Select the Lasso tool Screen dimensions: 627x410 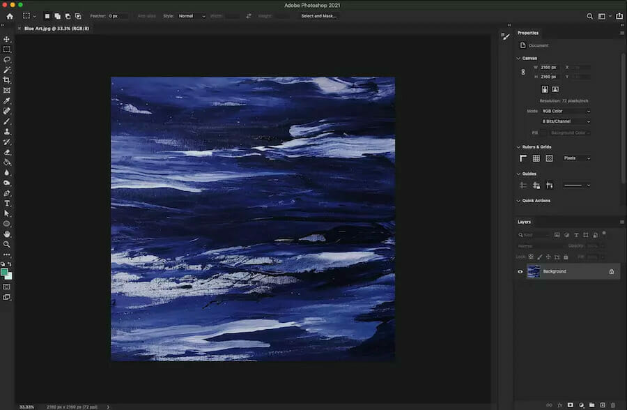click(x=7, y=60)
